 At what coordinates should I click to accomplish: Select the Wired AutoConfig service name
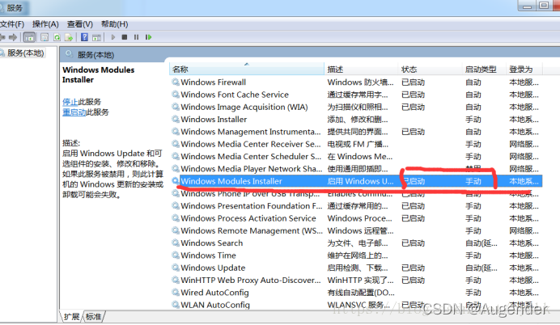coord(214,292)
